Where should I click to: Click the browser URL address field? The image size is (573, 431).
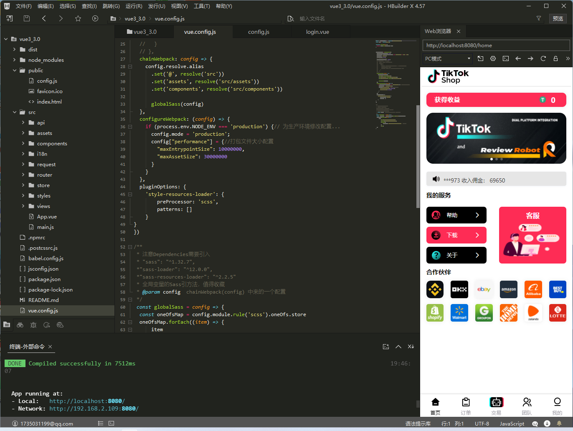(496, 46)
